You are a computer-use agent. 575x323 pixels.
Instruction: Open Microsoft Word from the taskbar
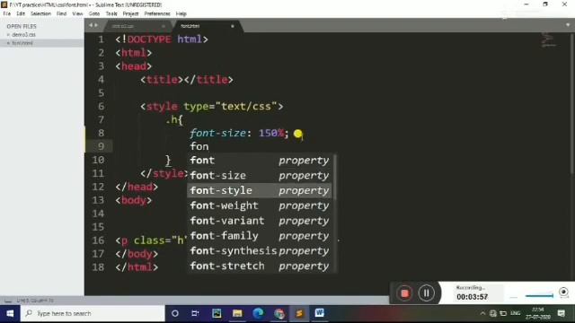click(320, 313)
